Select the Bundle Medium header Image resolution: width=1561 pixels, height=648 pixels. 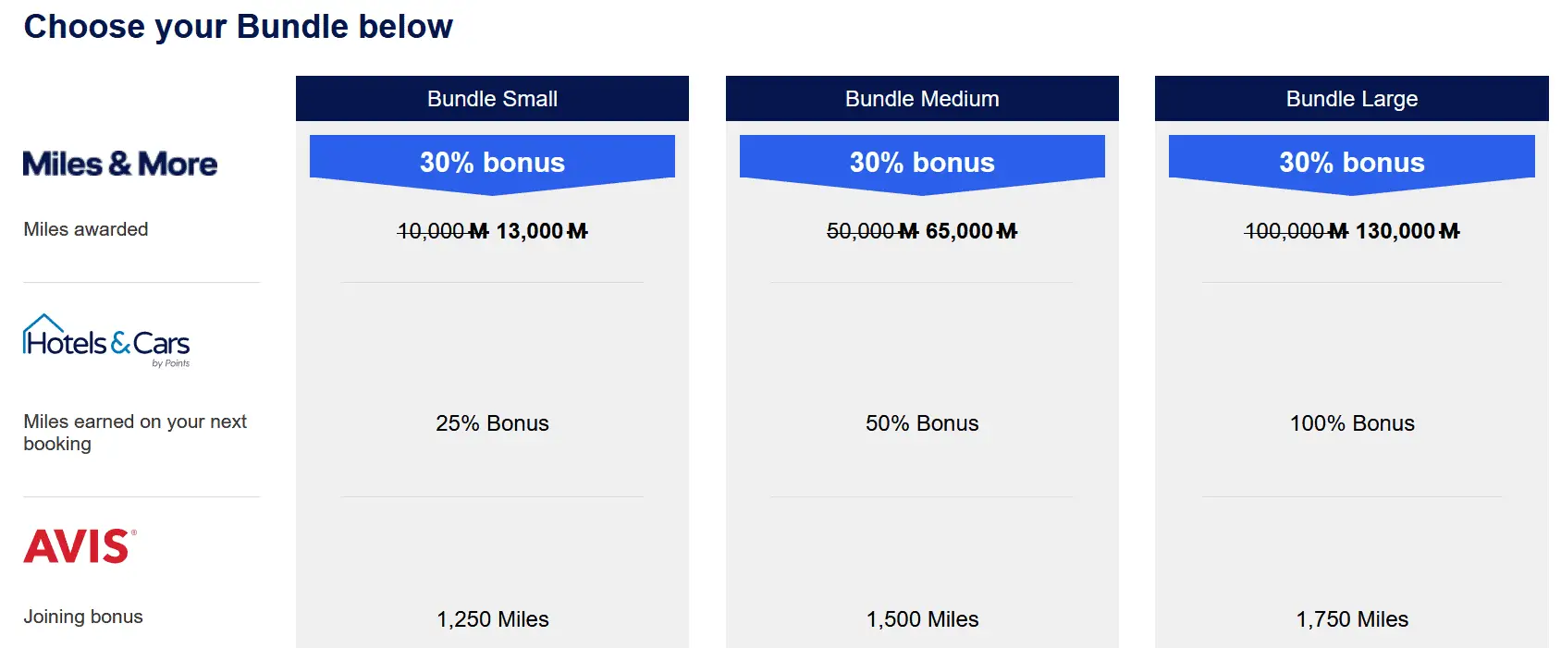(x=922, y=99)
